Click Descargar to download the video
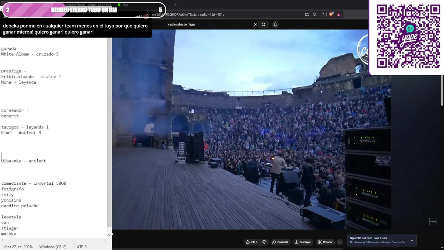The image size is (444, 250). pyautogui.click(x=302, y=242)
